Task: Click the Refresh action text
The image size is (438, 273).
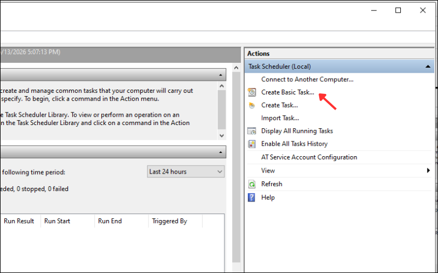Action: [272, 184]
